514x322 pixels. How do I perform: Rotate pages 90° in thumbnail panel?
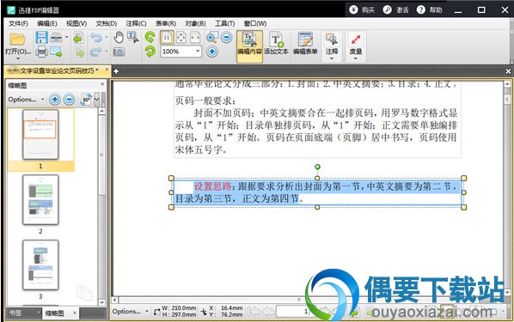86,100
